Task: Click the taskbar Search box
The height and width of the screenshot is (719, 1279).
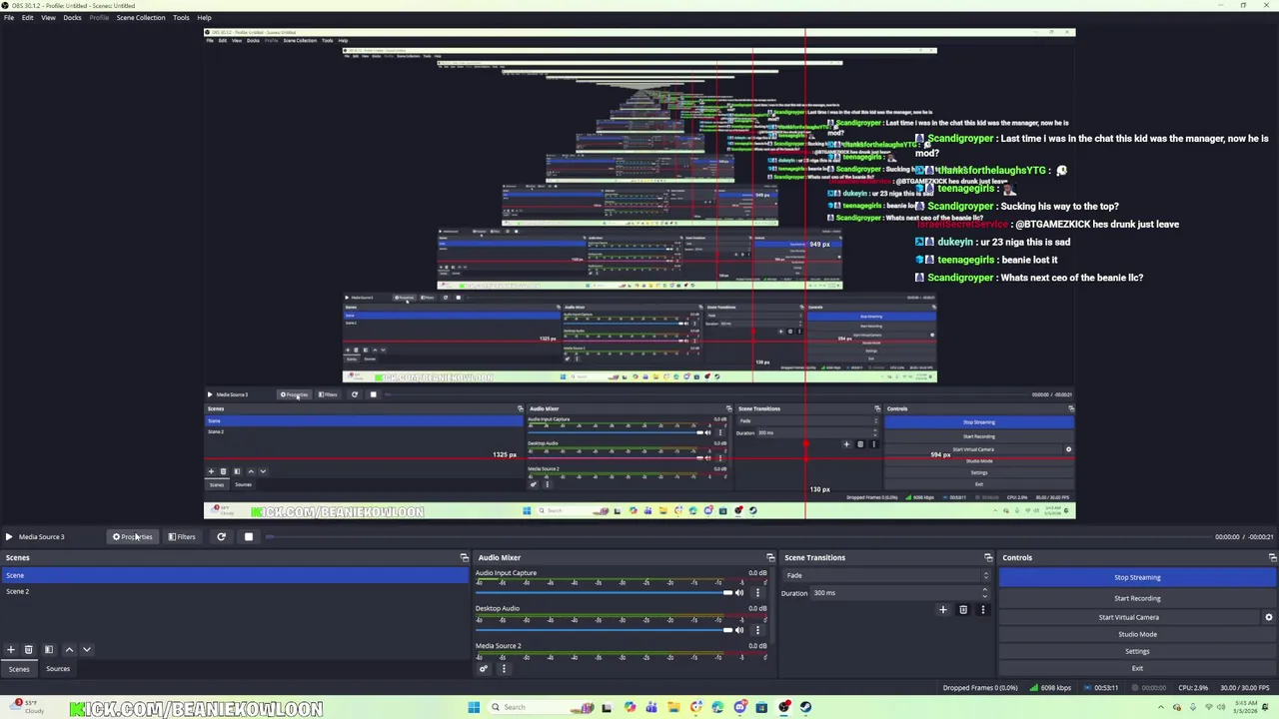Action: [x=540, y=707]
